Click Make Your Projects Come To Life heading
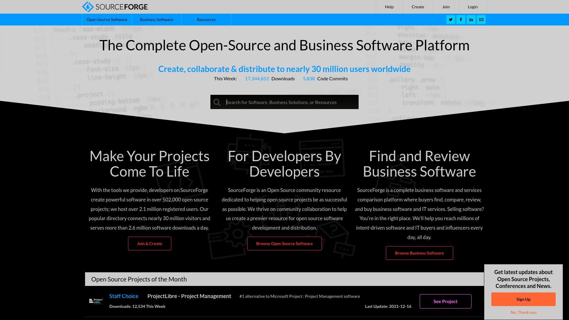 pyautogui.click(x=149, y=164)
